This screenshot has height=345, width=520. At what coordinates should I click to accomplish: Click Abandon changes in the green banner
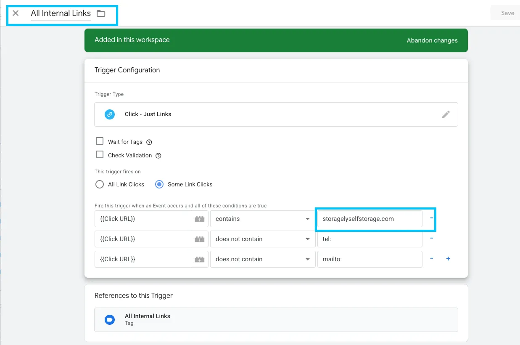[x=432, y=40]
